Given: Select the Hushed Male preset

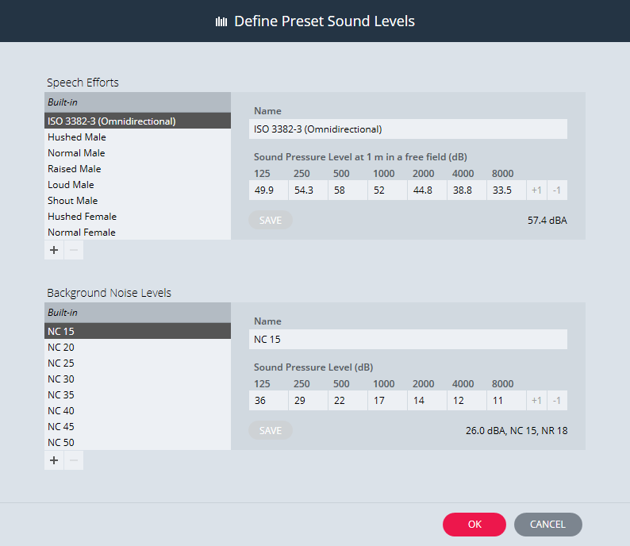Looking at the screenshot, I should click(x=137, y=137).
